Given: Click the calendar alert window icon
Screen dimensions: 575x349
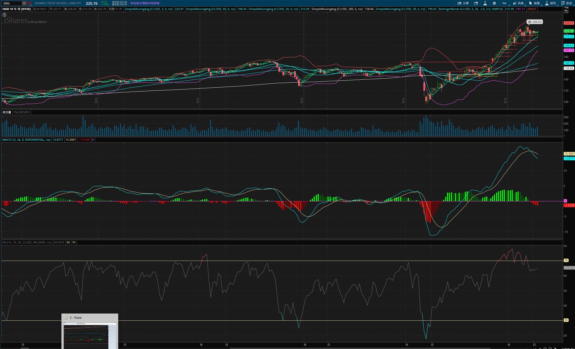Looking at the screenshot, I should click(x=476, y=3).
